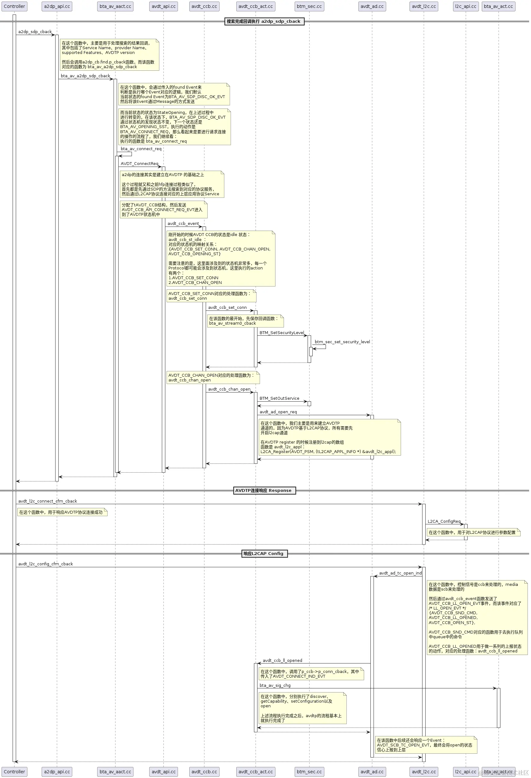Click the BTM_SetSecurityLevel call label

tap(281, 333)
